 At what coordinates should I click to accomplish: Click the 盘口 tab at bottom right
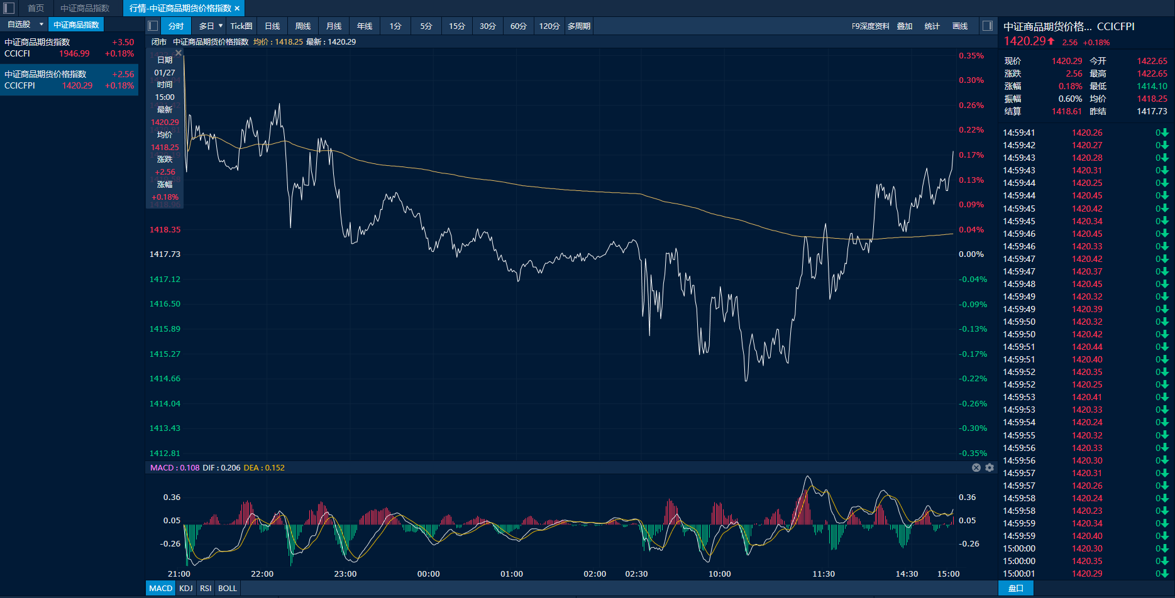coord(1016,588)
